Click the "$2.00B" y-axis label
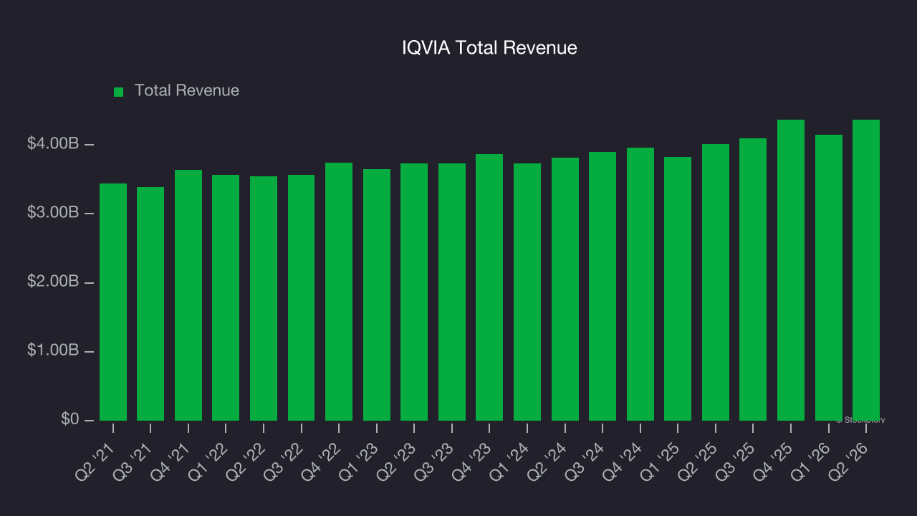 click(53, 282)
